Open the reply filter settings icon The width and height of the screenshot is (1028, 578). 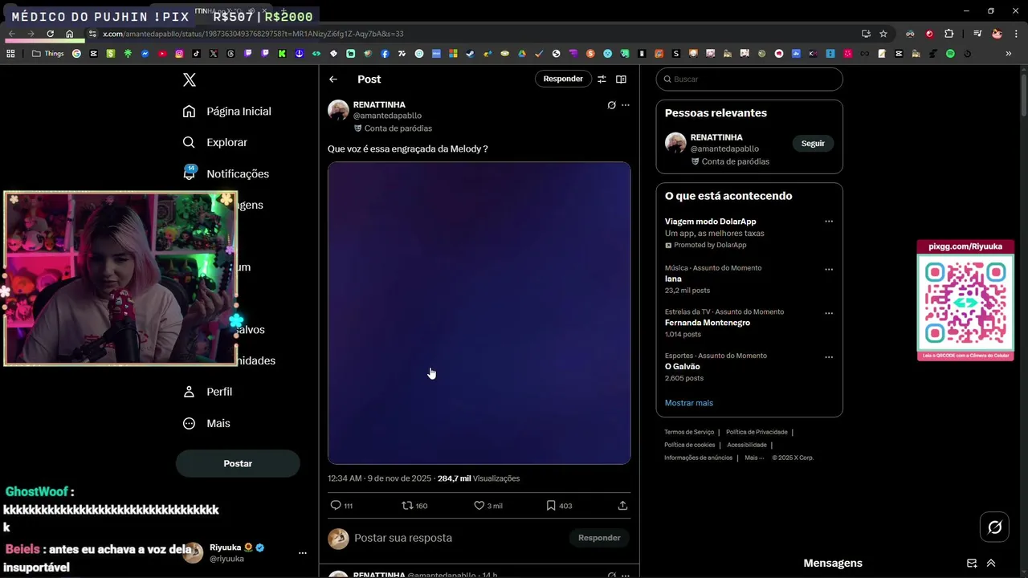click(x=602, y=79)
